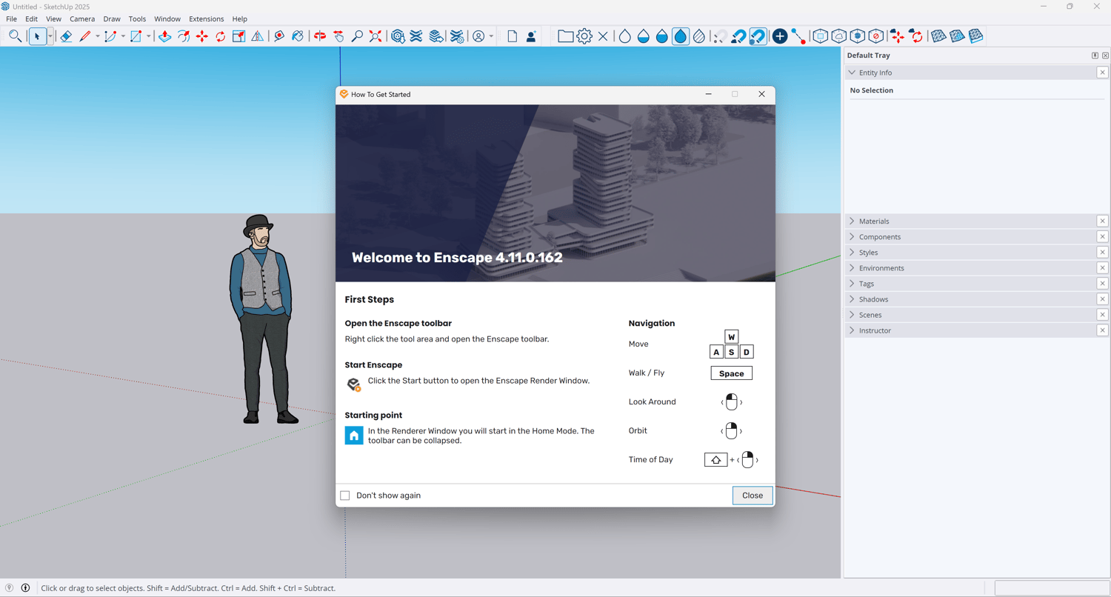Viewport: 1111px width, 597px height.
Task: Open the Extensions menu
Action: click(206, 19)
